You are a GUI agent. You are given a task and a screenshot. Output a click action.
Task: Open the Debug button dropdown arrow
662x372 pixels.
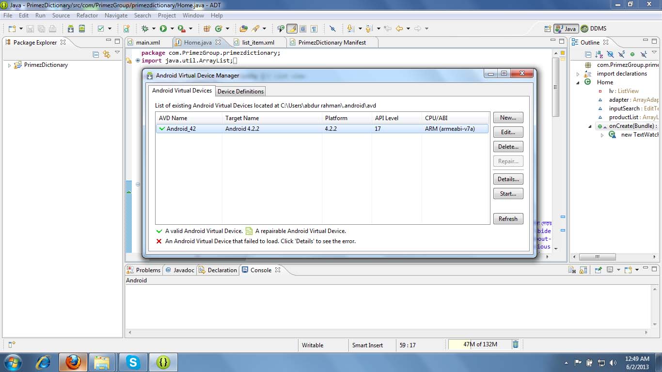point(154,29)
